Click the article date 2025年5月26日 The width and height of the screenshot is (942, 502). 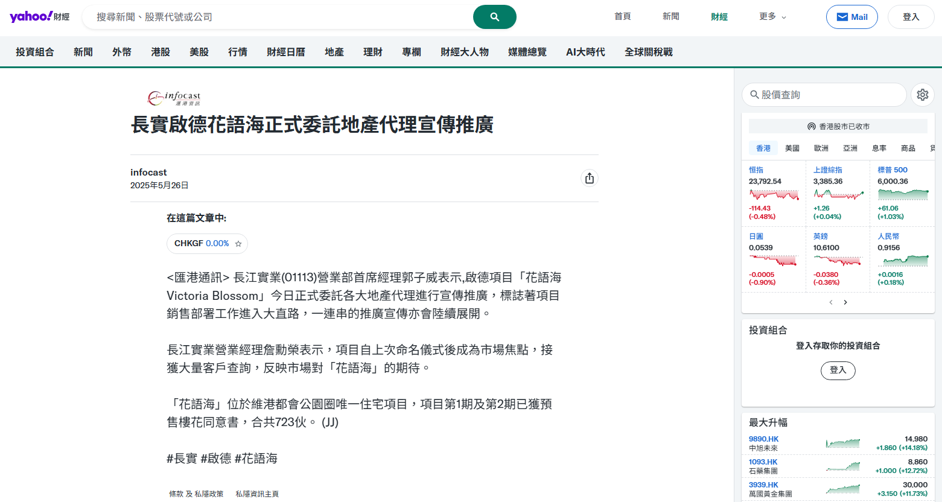pos(159,185)
